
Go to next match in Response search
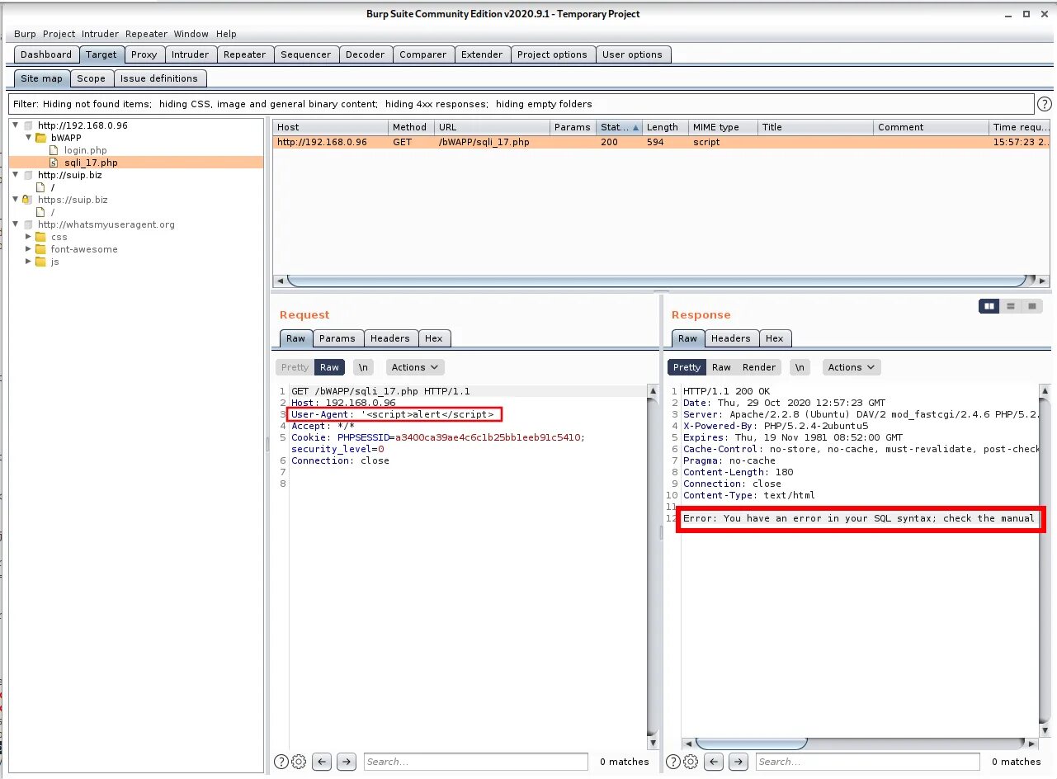coord(738,762)
